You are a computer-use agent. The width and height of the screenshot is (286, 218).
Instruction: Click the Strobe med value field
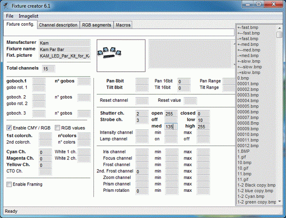171,127
